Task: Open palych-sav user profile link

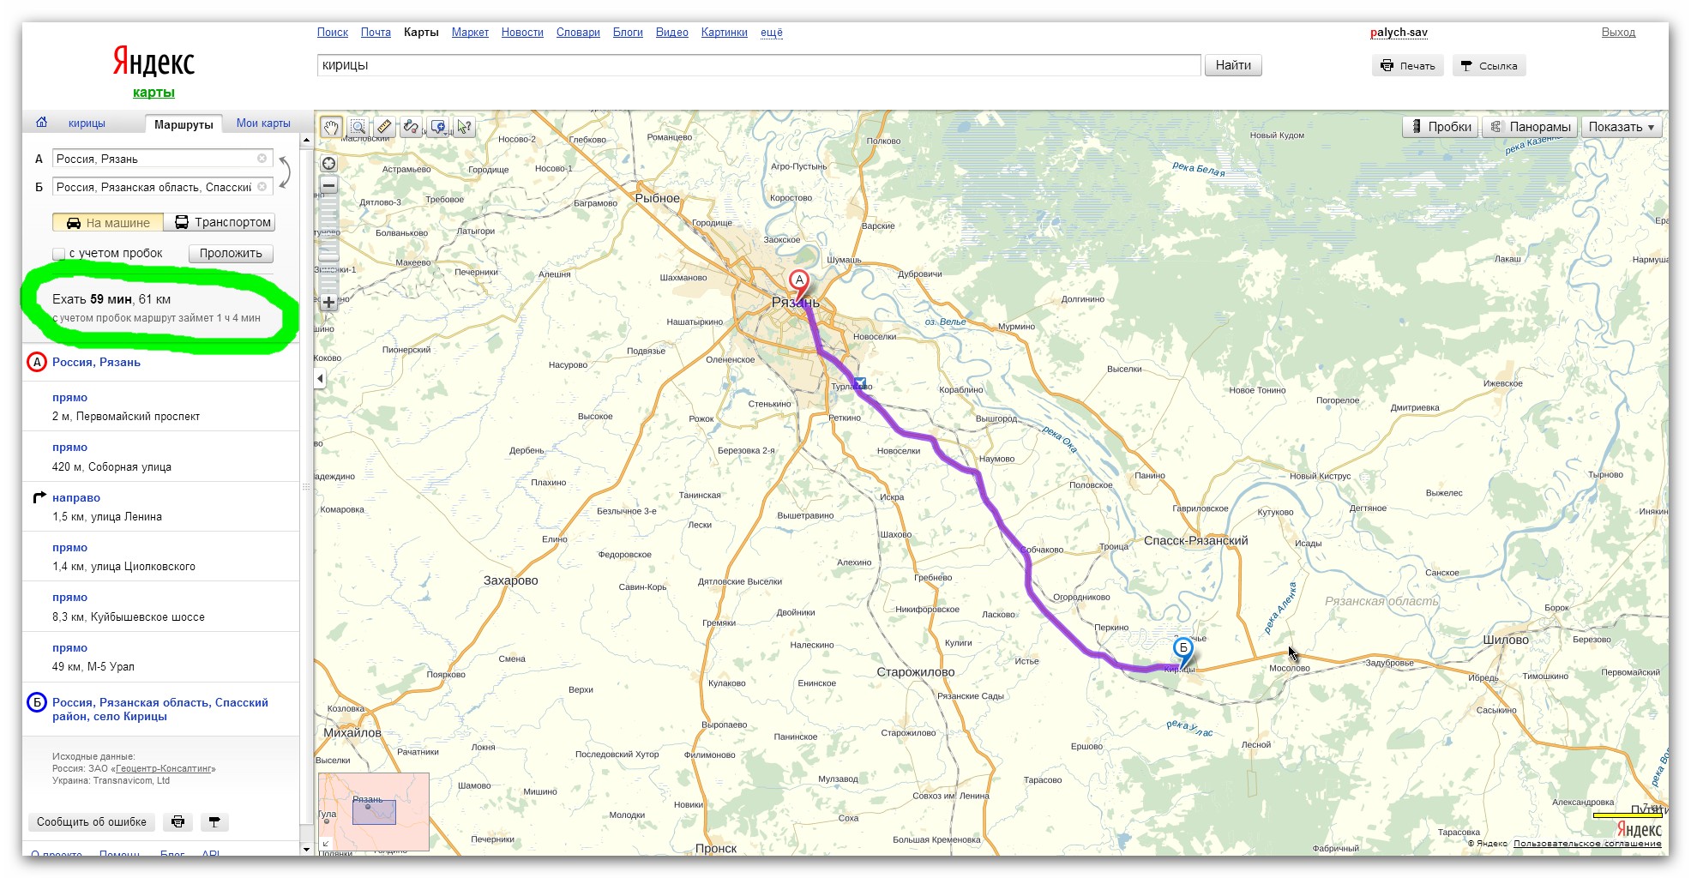Action: point(1399,33)
